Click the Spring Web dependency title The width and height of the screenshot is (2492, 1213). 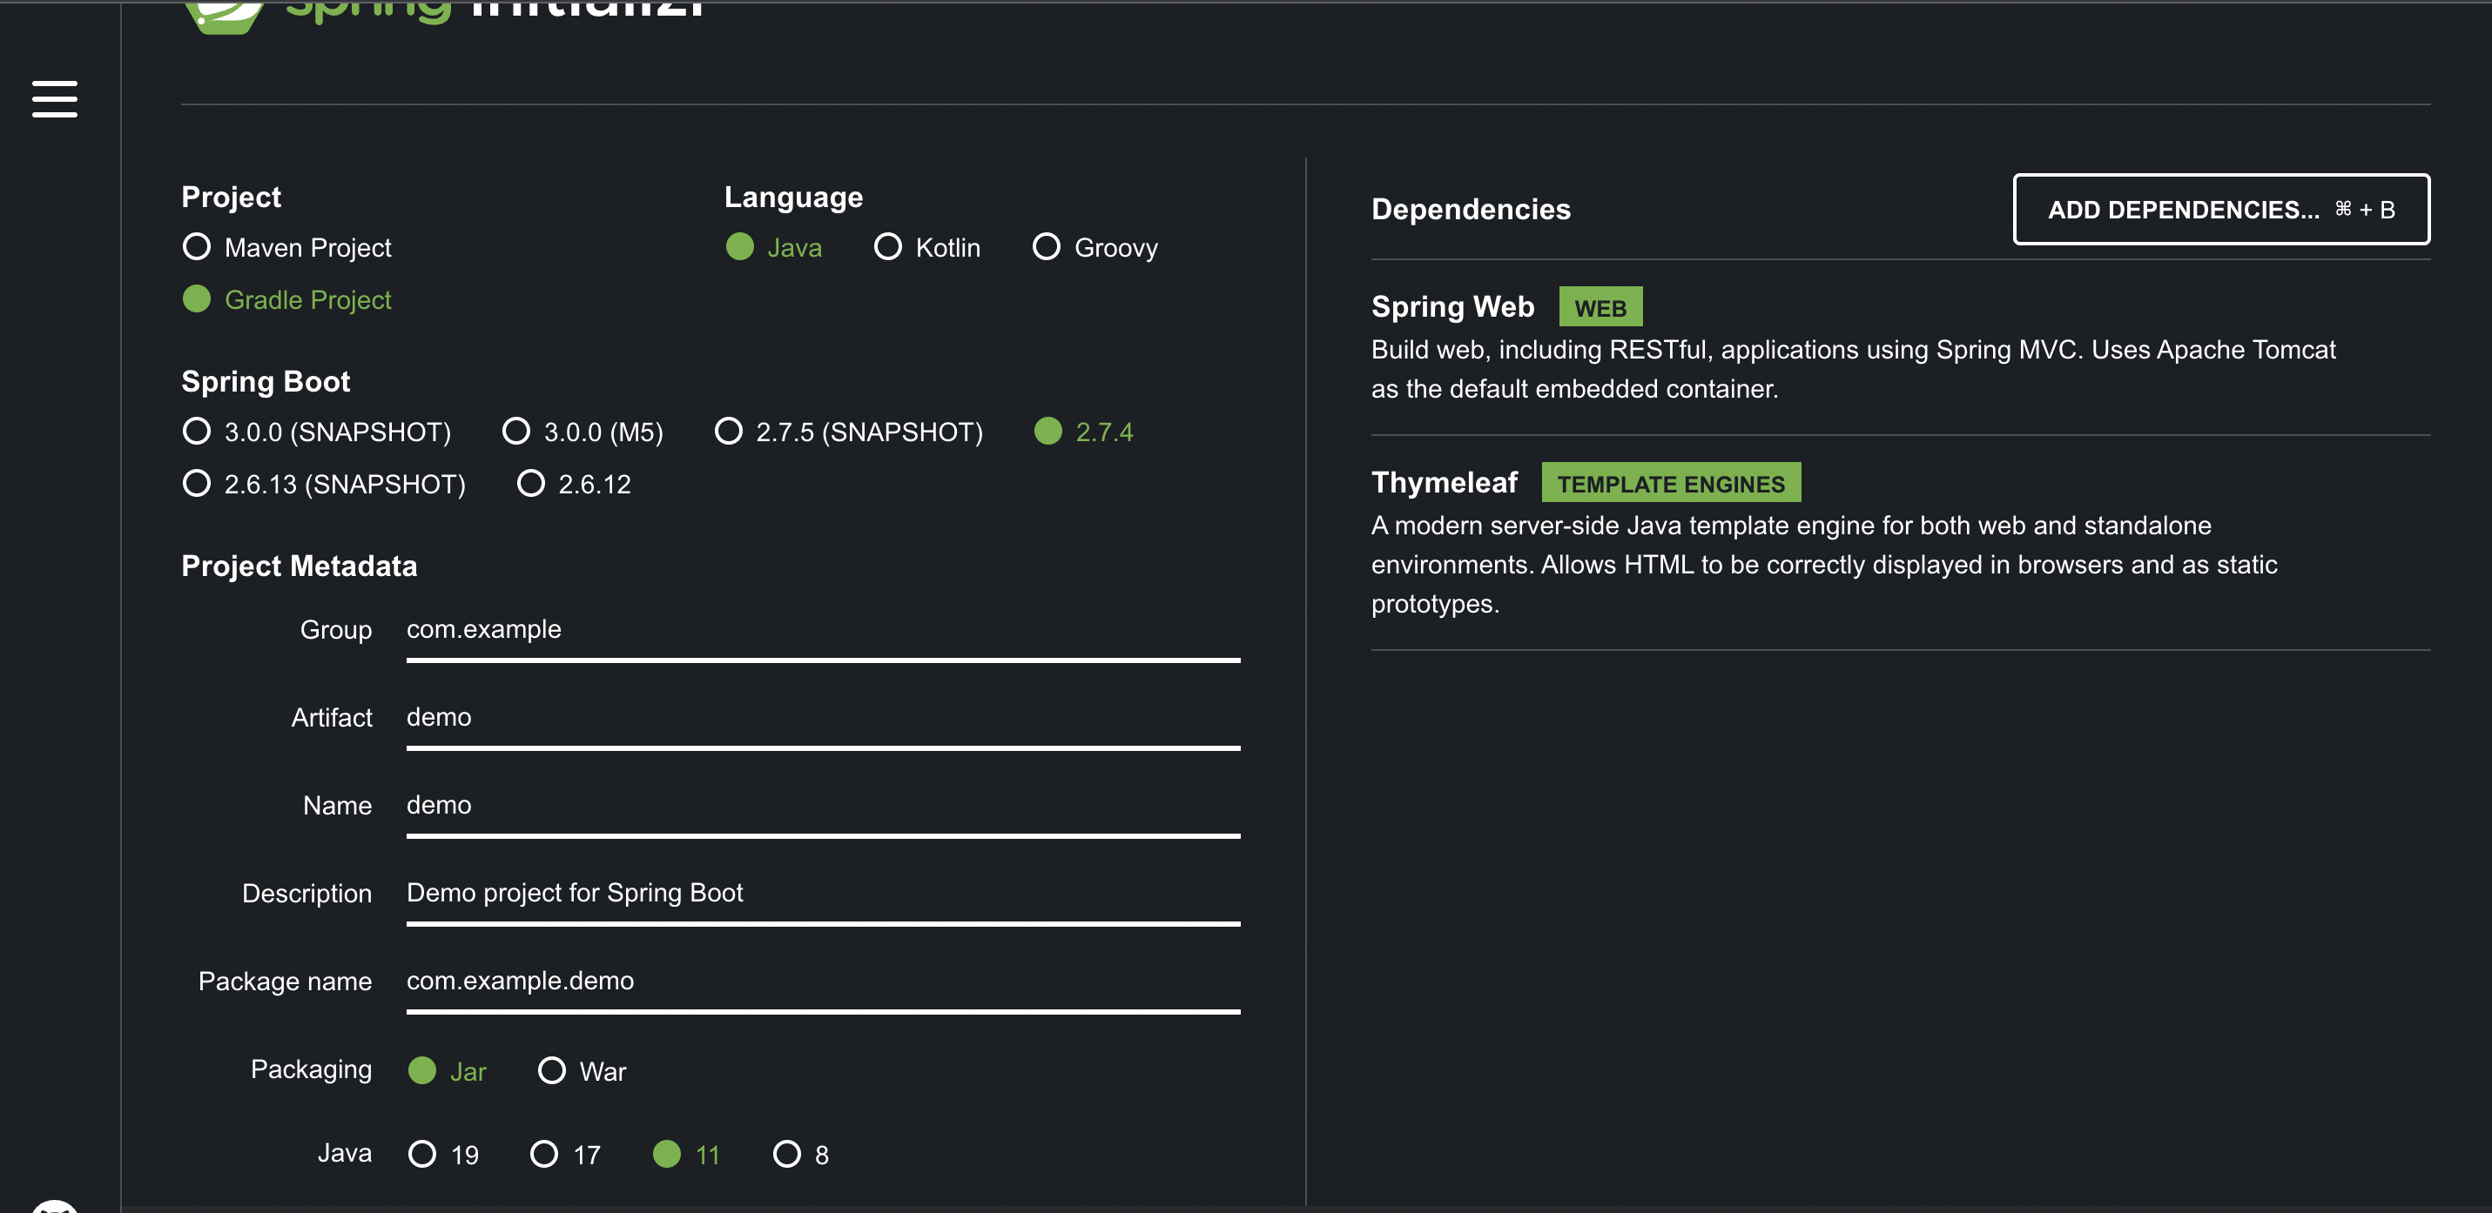1452,306
